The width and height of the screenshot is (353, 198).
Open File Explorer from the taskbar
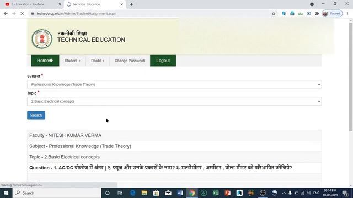145,193
